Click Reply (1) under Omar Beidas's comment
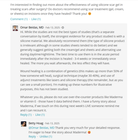This screenshot has width=140, height=140. [x=26, y=115]
